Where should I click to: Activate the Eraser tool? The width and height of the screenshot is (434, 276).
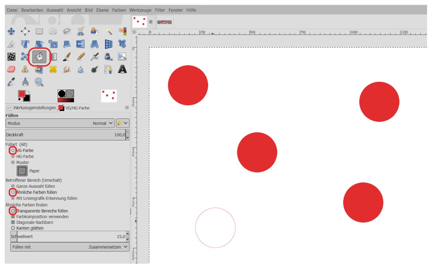pyautogui.click(x=11, y=70)
